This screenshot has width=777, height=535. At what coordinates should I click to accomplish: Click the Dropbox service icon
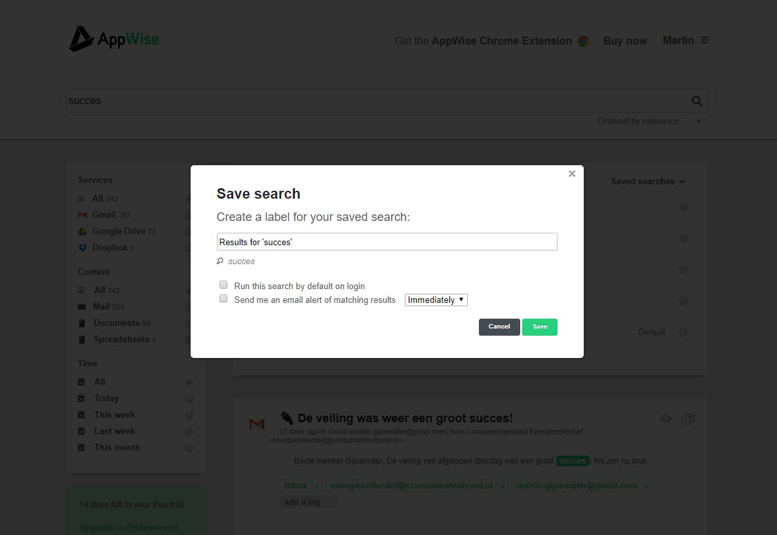(x=83, y=247)
